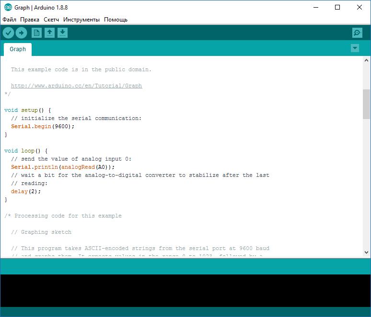
Task: Click '/* Processing code for this example' line
Action: point(63,216)
